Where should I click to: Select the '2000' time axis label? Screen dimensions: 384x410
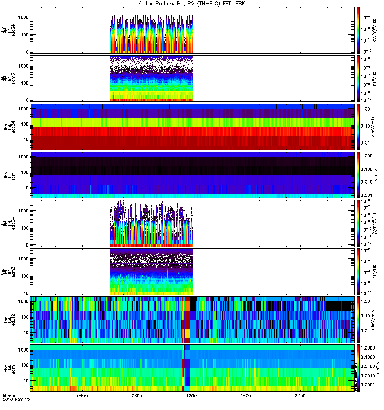point(300,396)
